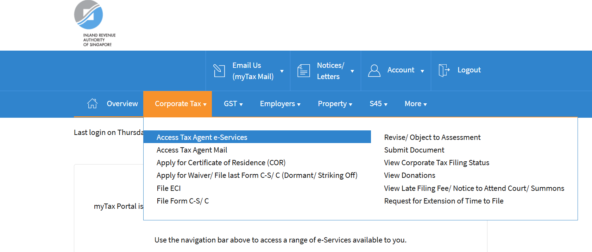
Task: Open the Employers dropdown menu
Action: pos(280,104)
